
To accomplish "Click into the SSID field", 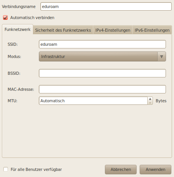I will (102, 44).
